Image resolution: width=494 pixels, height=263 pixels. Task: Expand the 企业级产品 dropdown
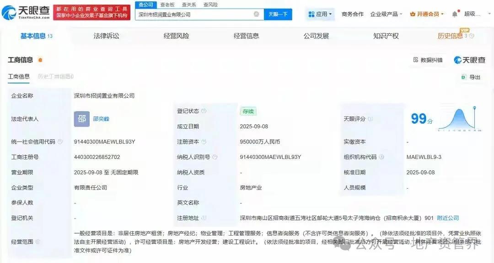(386, 14)
